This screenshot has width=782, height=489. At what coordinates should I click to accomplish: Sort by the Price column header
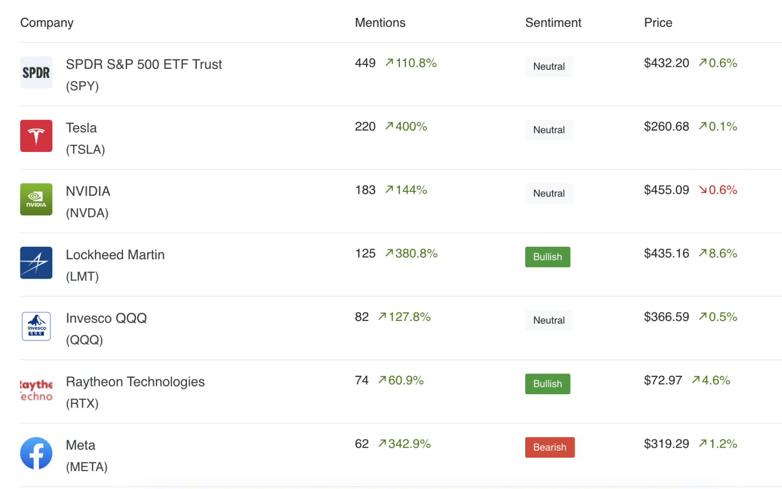click(x=658, y=23)
